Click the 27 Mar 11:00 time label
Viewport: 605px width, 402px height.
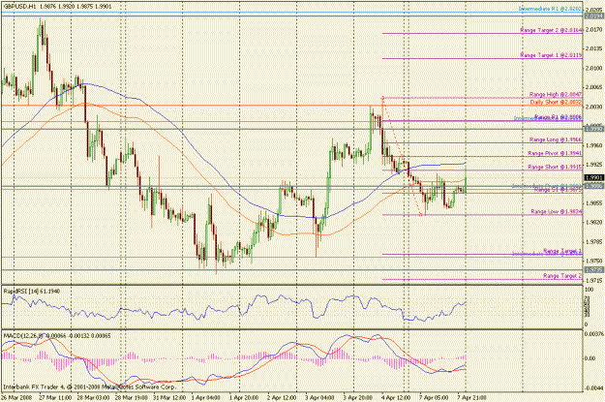(x=55, y=397)
